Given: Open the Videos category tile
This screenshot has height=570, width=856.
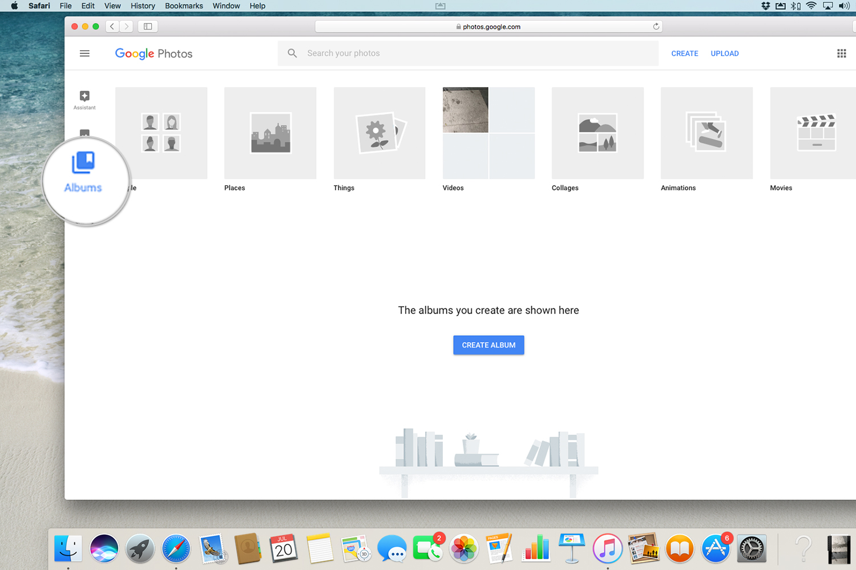Looking at the screenshot, I should coord(488,133).
